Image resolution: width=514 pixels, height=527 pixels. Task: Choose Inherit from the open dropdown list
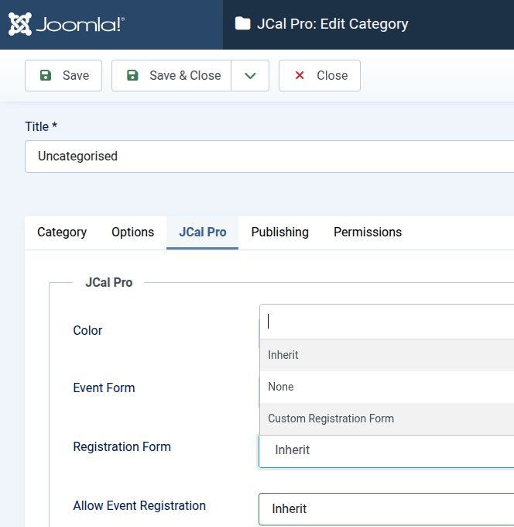click(x=387, y=355)
